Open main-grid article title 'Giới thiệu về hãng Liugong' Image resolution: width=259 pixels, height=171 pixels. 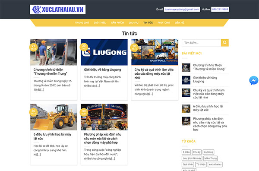[x=102, y=70]
